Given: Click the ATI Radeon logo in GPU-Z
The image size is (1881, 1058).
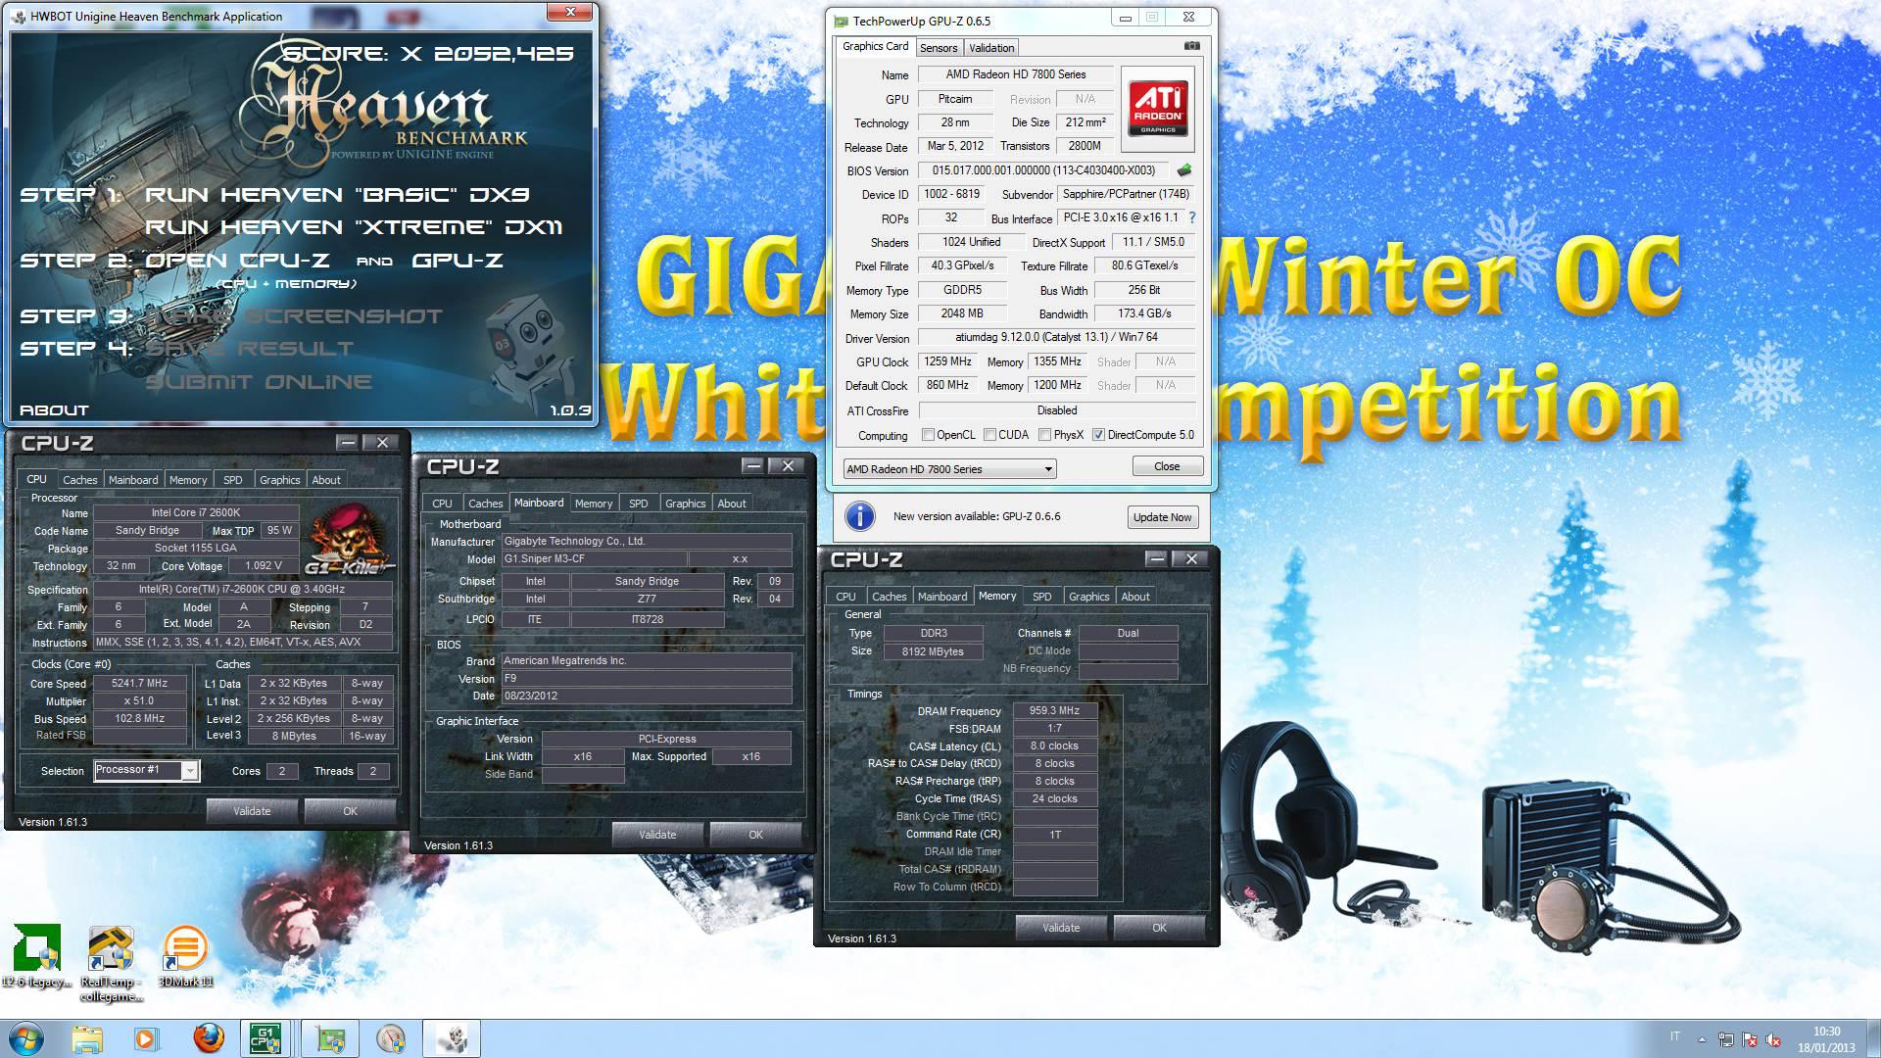Looking at the screenshot, I should point(1157,108).
